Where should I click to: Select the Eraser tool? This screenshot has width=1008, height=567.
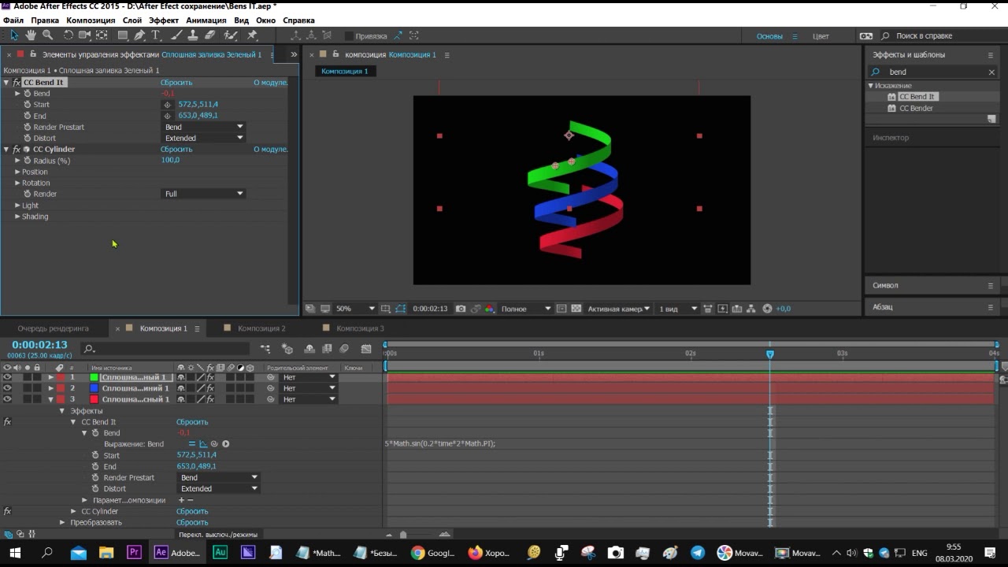[209, 35]
